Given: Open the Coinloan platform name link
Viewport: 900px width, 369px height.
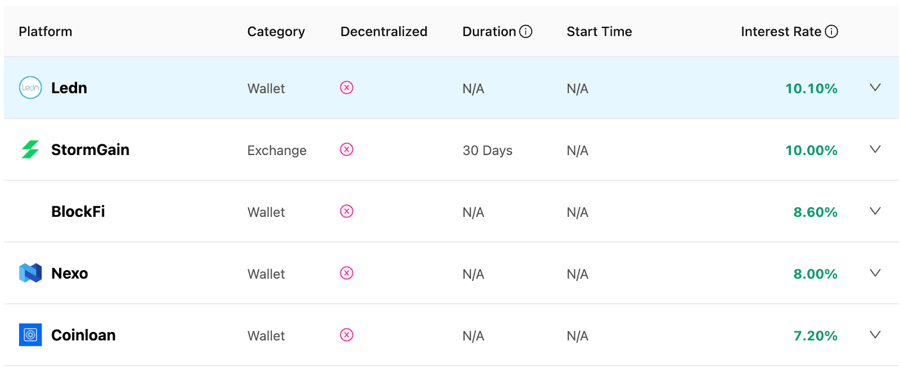Looking at the screenshot, I should coord(83,335).
